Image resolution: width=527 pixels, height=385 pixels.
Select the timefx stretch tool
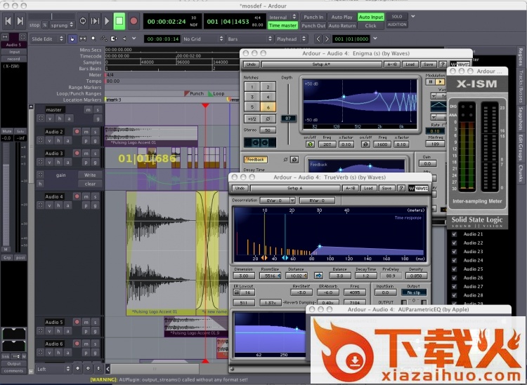point(114,39)
